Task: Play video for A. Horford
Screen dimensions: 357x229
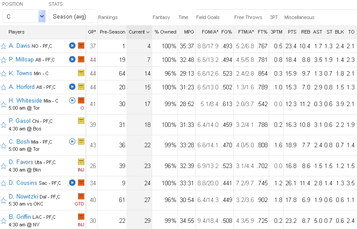Action: 72,87
